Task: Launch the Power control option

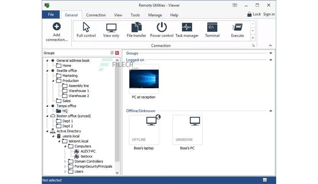Action: click(162, 30)
